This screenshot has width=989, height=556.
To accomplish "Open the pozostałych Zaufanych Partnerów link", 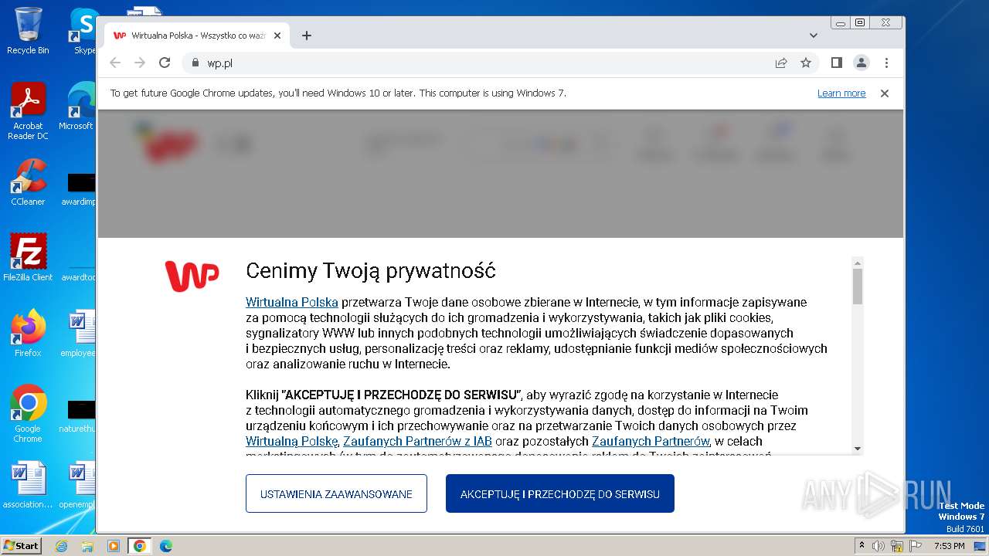I will coord(651,441).
